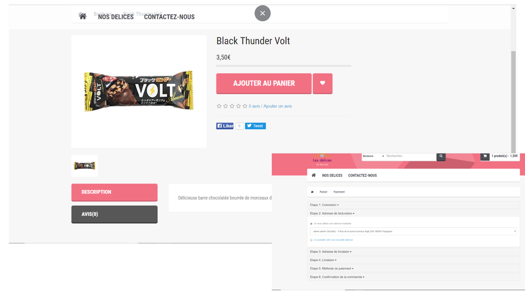Select existing address radio button
Viewport: 525px width, 295px height.
311,223
